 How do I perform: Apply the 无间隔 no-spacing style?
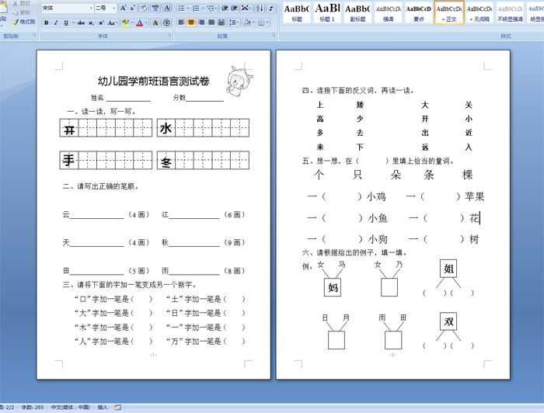pyautogui.click(x=479, y=13)
